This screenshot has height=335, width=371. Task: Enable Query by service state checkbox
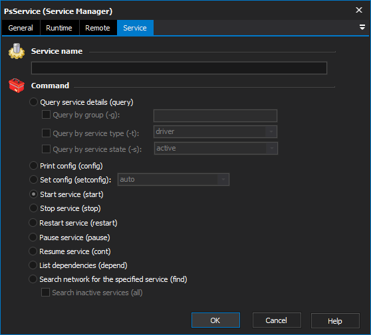coord(46,149)
